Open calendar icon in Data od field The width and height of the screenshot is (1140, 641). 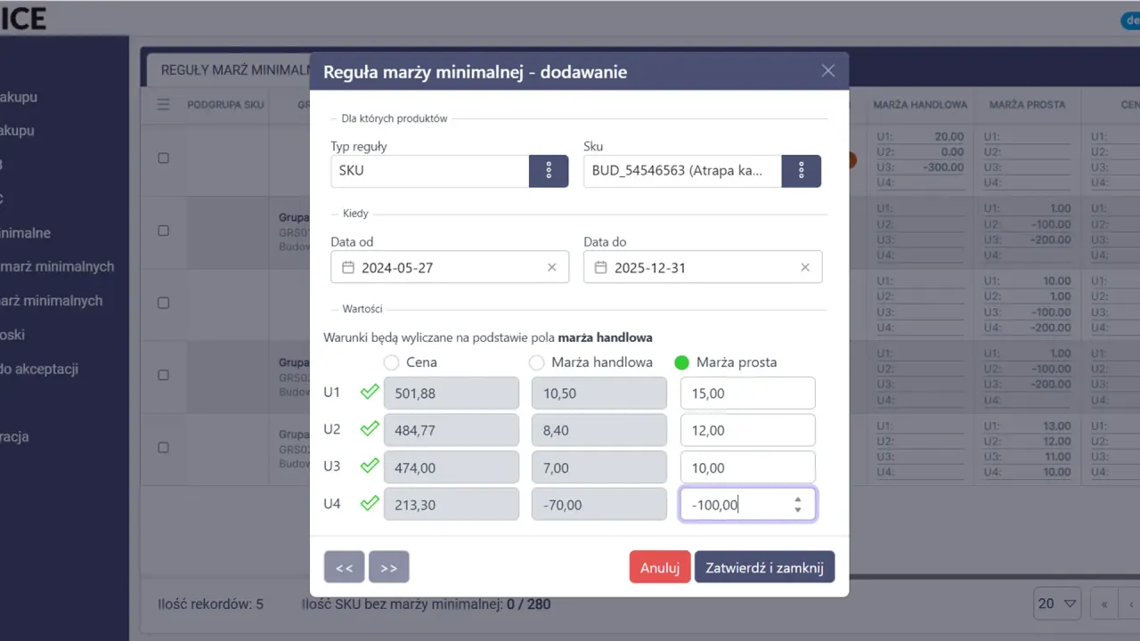pyautogui.click(x=347, y=267)
